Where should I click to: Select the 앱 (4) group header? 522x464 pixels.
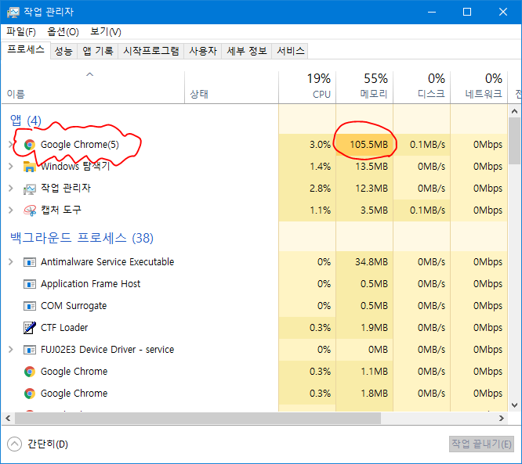point(26,120)
